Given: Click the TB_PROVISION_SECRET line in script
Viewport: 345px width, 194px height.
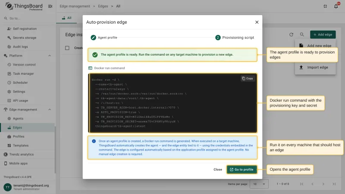Looking at the screenshot, I should [137, 122].
